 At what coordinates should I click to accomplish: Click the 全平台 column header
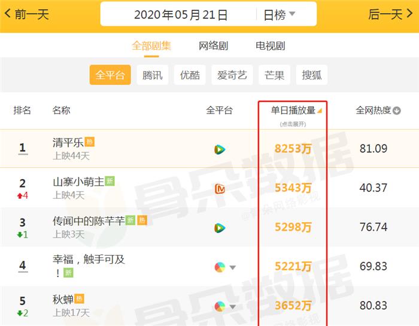pyautogui.click(x=219, y=110)
